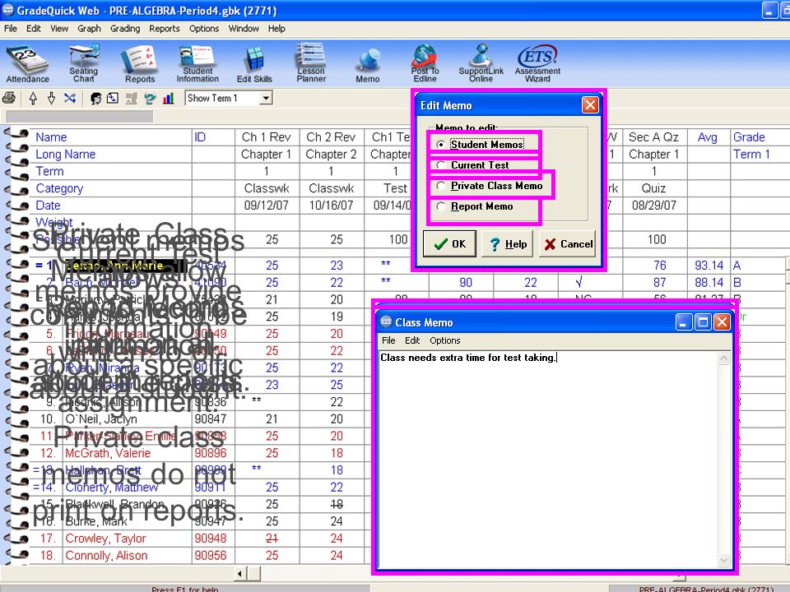Click the Avg column header
The height and width of the screenshot is (592, 790).
coord(708,137)
